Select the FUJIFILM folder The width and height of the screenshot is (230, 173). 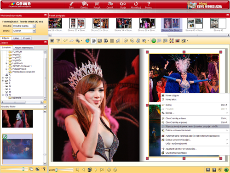[17, 52]
